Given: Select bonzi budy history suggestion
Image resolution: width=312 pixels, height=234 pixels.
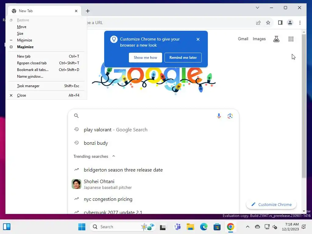Looking at the screenshot, I should (153, 143).
